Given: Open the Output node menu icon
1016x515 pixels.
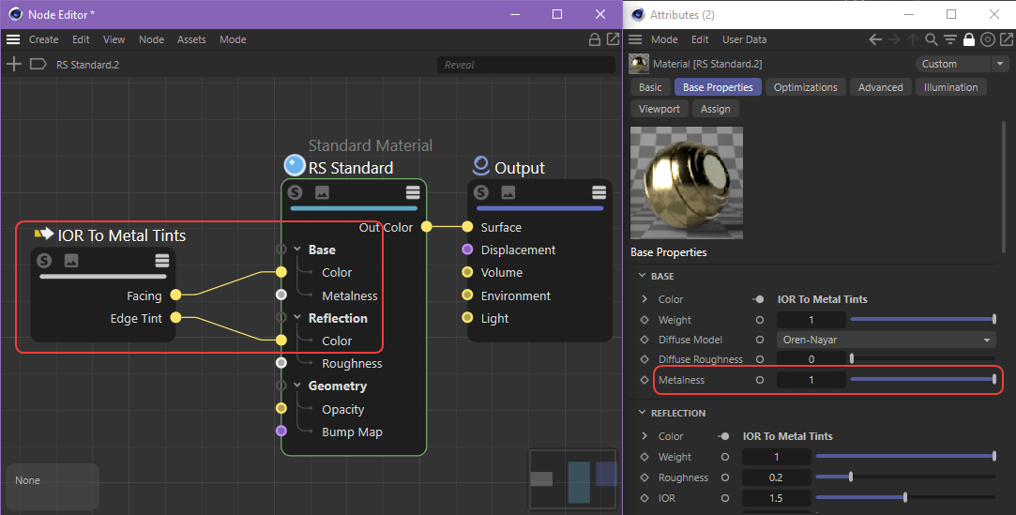Looking at the screenshot, I should click(599, 192).
